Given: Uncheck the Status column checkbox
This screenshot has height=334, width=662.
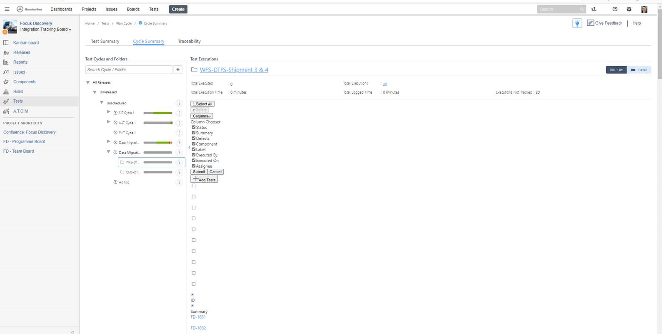Looking at the screenshot, I should (x=193, y=127).
